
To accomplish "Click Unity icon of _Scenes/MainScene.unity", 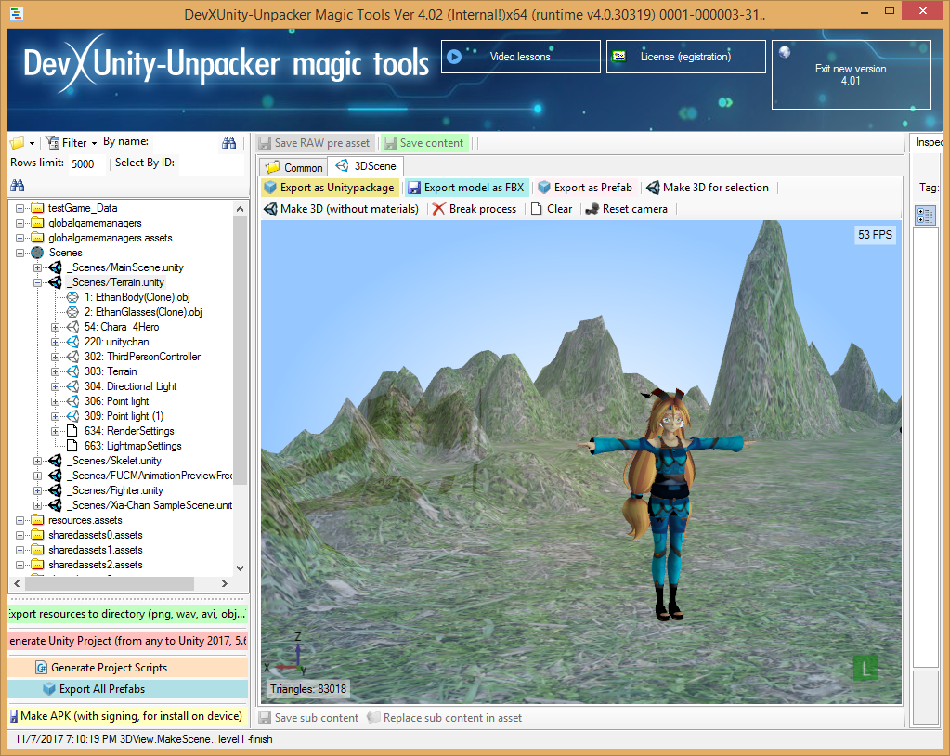I will (55, 267).
